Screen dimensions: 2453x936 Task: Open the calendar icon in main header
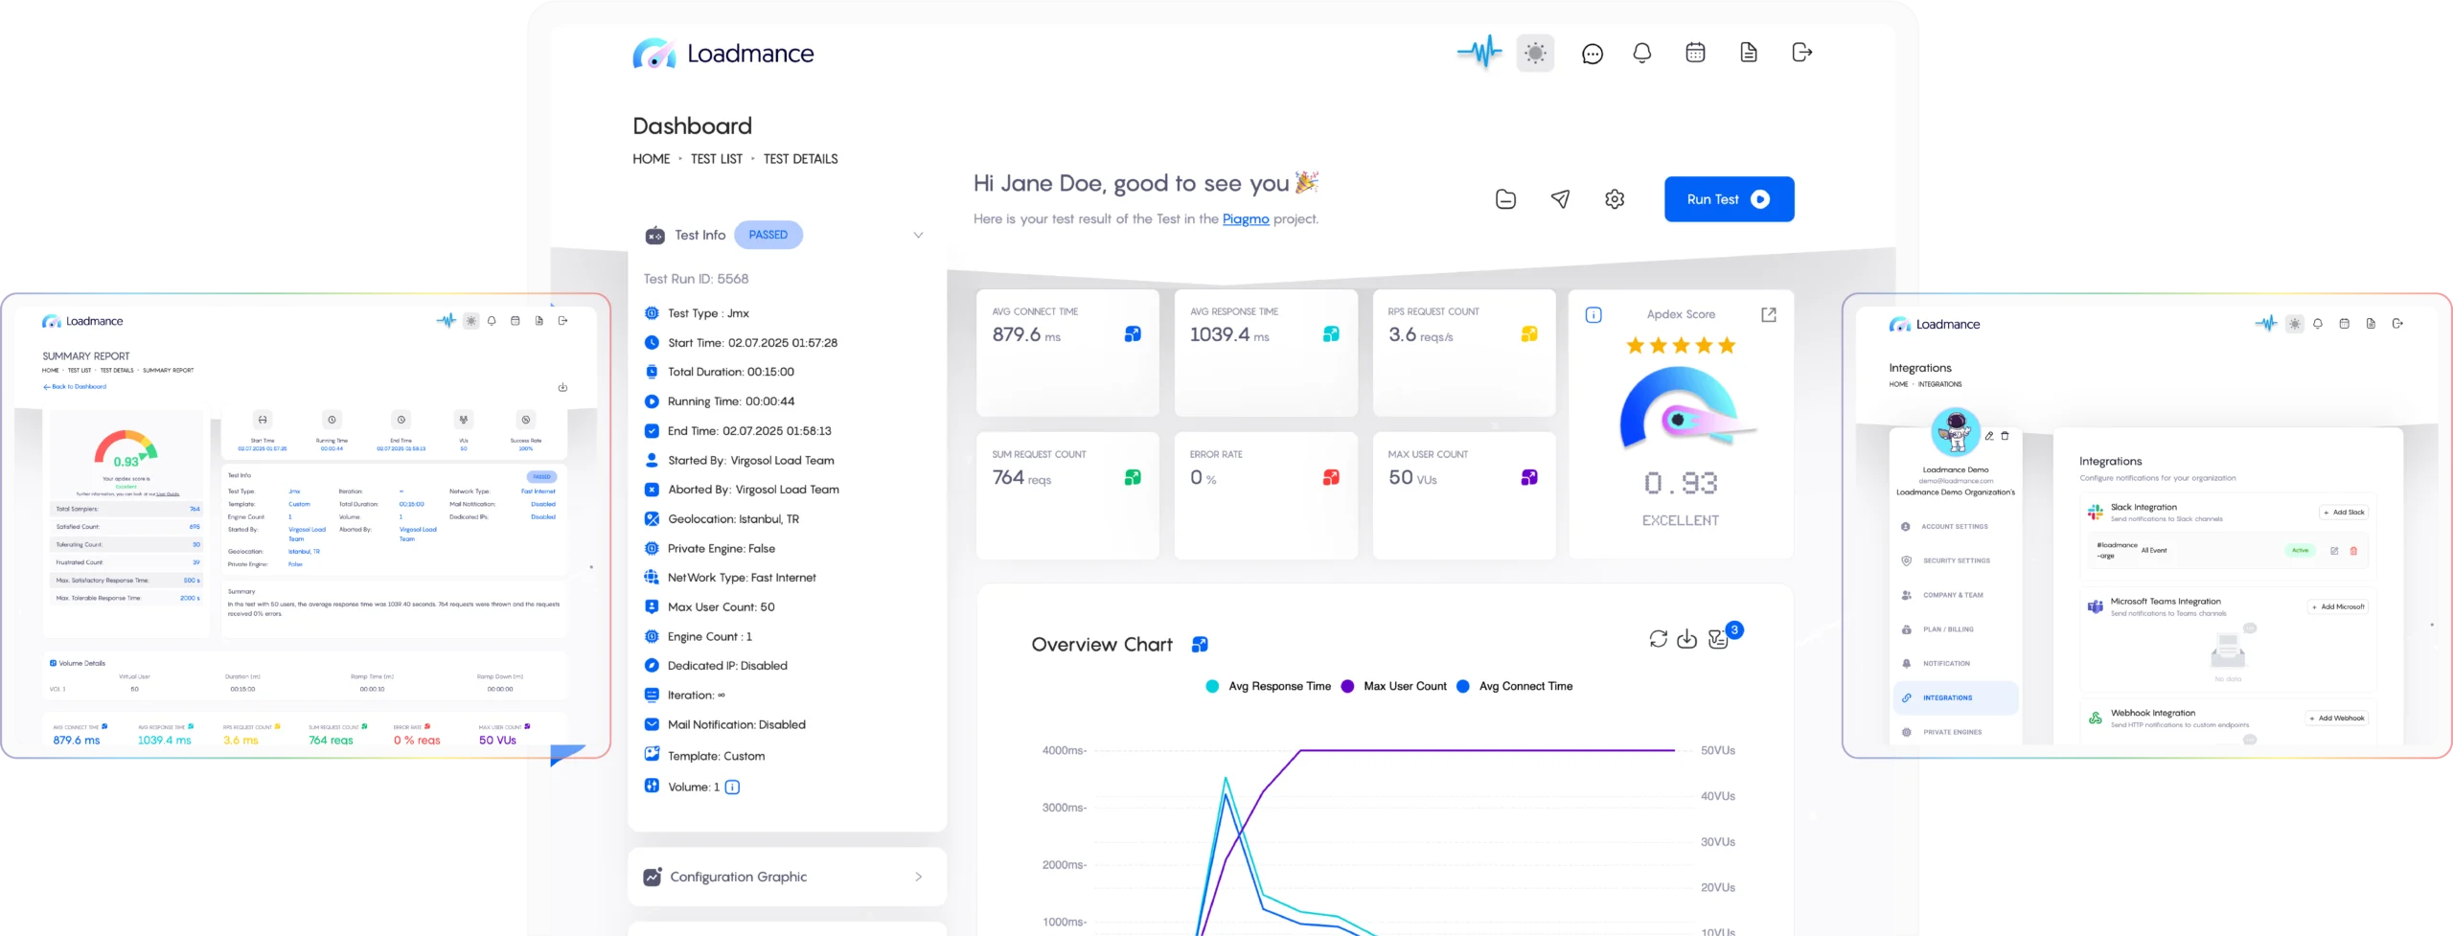click(1695, 53)
